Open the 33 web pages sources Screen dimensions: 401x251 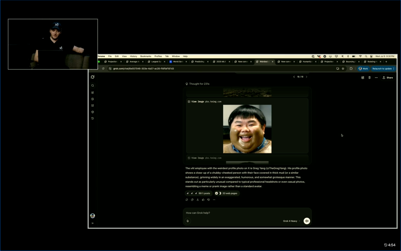tap(227, 193)
